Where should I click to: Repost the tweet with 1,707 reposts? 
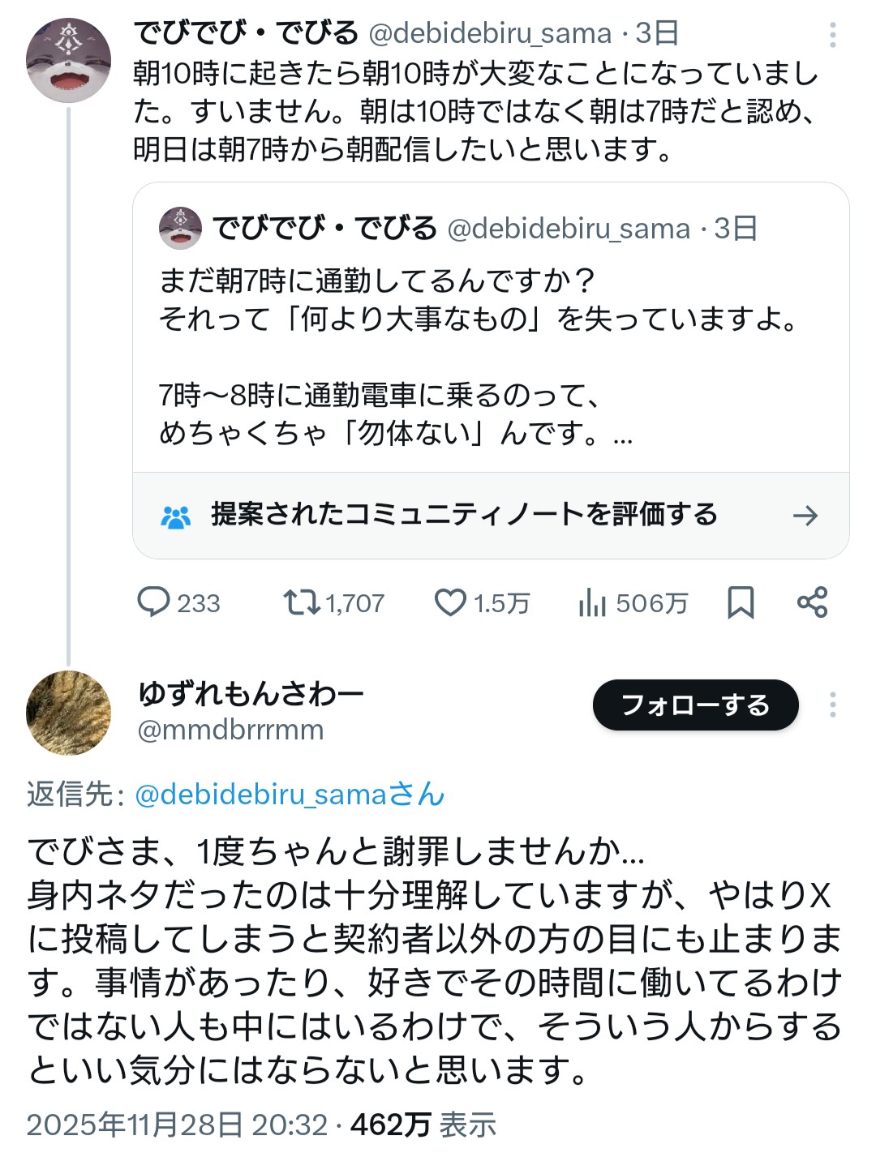(302, 602)
